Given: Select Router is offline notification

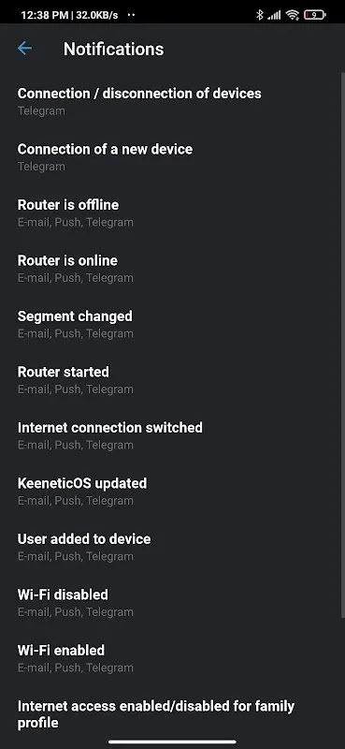Looking at the screenshot, I should pyautogui.click(x=172, y=213).
